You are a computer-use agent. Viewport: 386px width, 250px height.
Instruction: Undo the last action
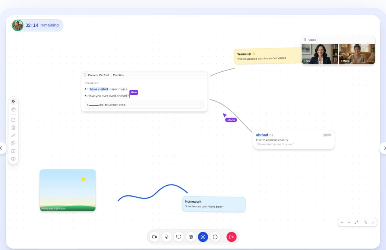366,222
